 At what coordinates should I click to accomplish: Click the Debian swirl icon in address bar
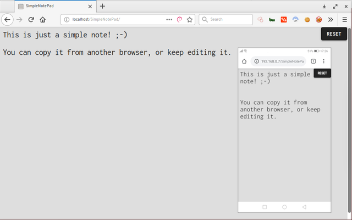pos(179,20)
